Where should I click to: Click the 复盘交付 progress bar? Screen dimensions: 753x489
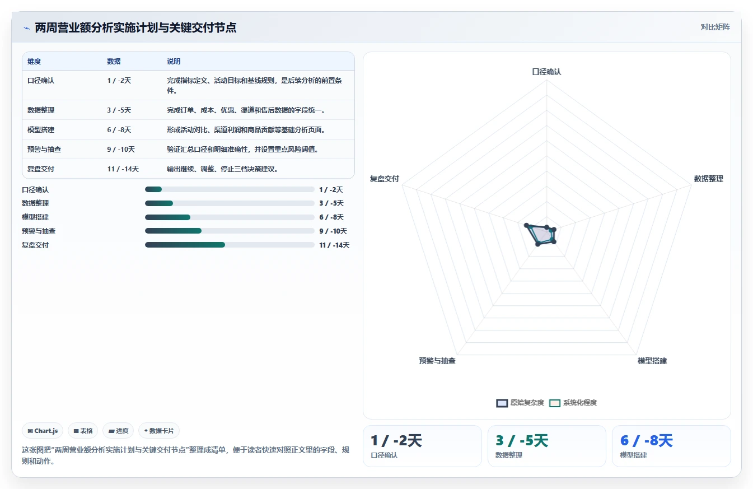click(230, 245)
